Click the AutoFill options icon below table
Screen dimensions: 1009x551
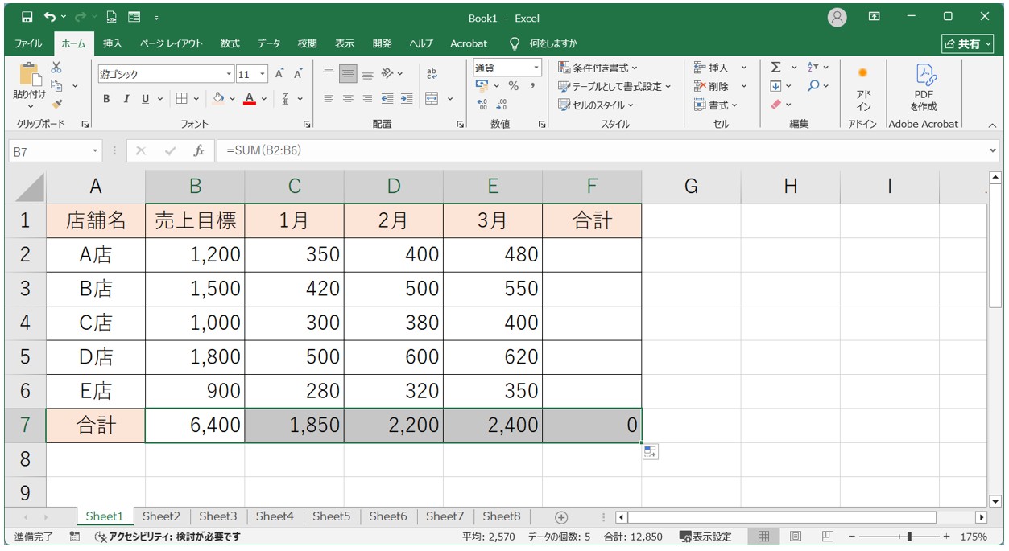click(651, 451)
